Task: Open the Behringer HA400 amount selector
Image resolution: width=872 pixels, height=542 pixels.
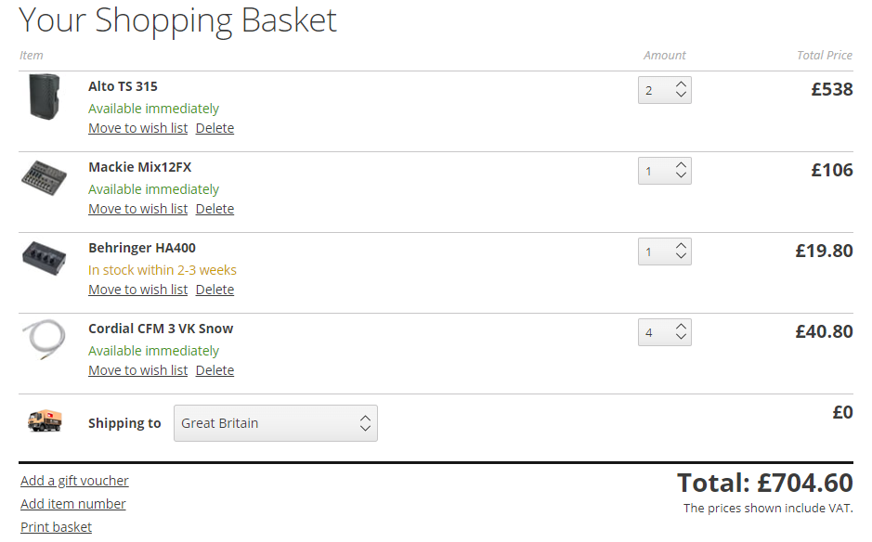Action: (x=665, y=252)
